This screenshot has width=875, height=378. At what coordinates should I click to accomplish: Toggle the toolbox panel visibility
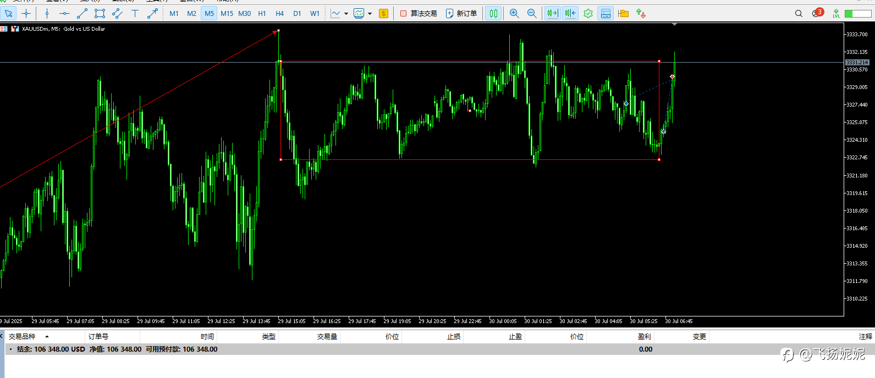tap(606, 13)
